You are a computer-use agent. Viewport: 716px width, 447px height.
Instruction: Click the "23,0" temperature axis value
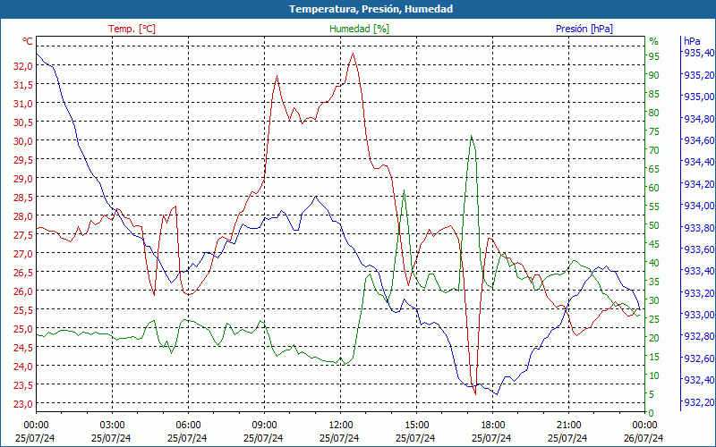[23, 404]
